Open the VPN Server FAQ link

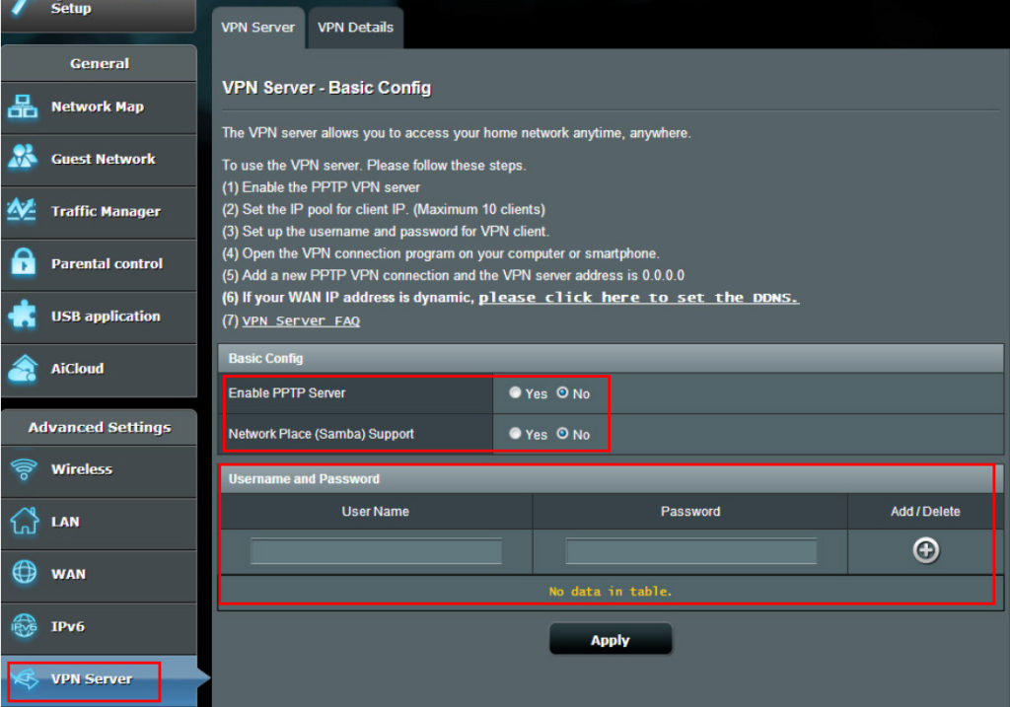[301, 320]
